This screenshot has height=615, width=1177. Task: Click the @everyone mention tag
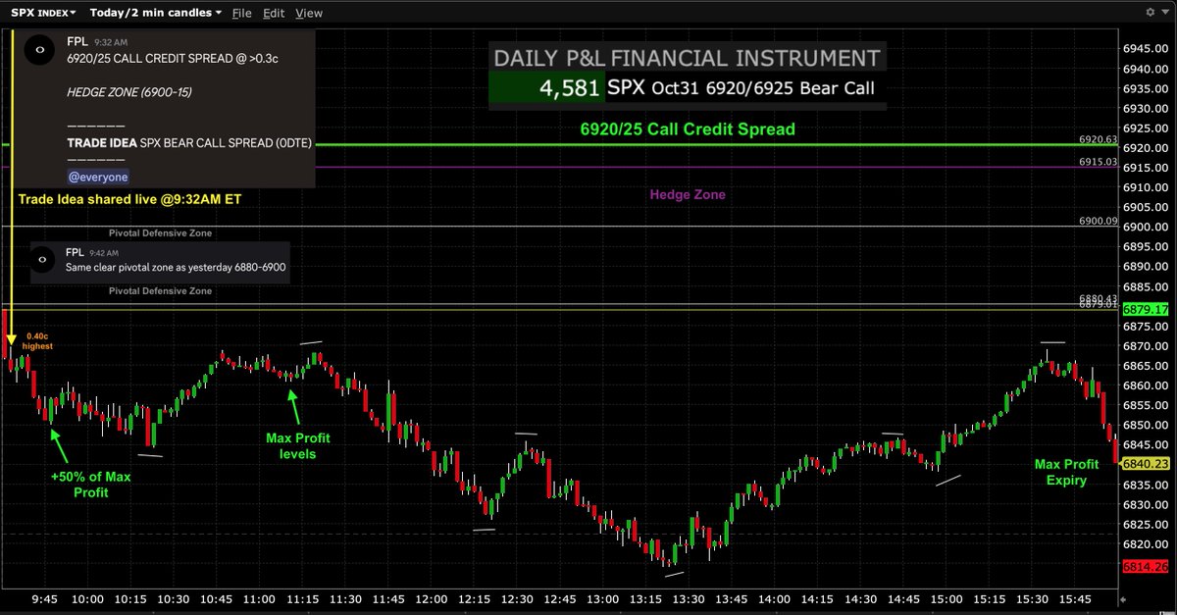click(98, 176)
